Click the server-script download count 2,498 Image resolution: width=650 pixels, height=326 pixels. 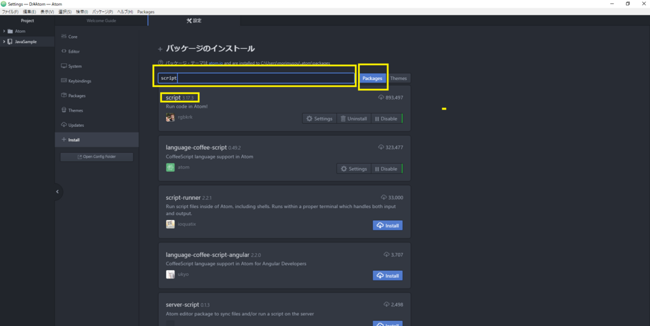point(397,305)
